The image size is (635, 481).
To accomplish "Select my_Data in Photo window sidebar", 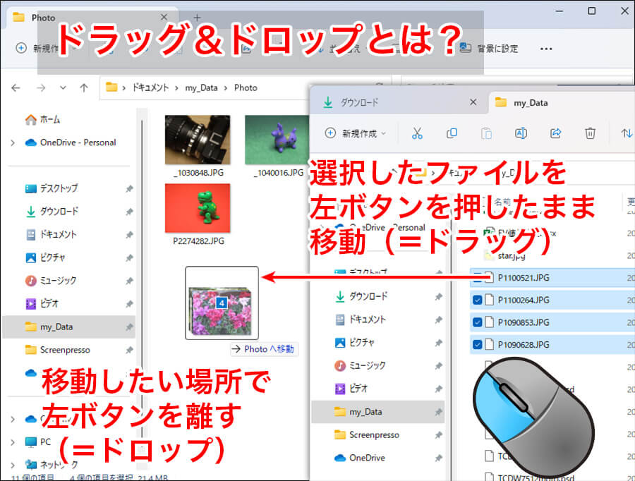I will pos(69,327).
